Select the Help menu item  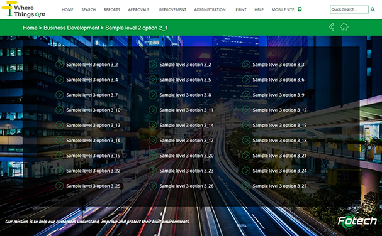pos(259,9)
